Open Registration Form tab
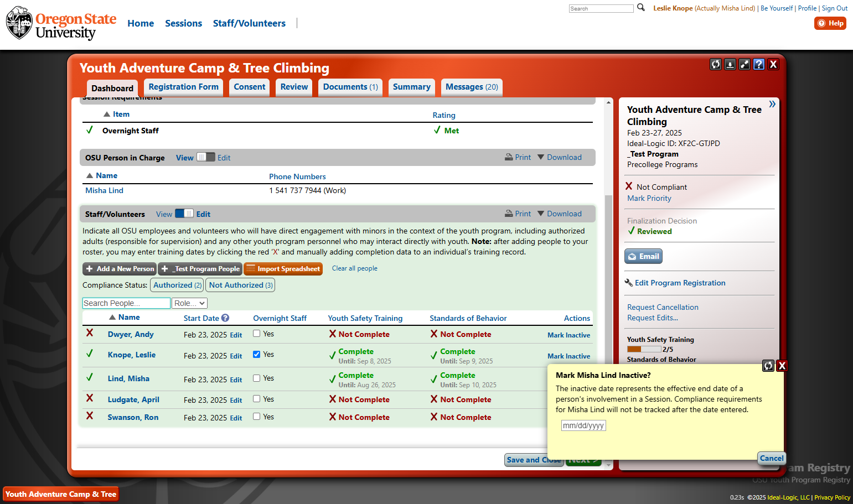Screen dimensions: 853x504 [183, 87]
